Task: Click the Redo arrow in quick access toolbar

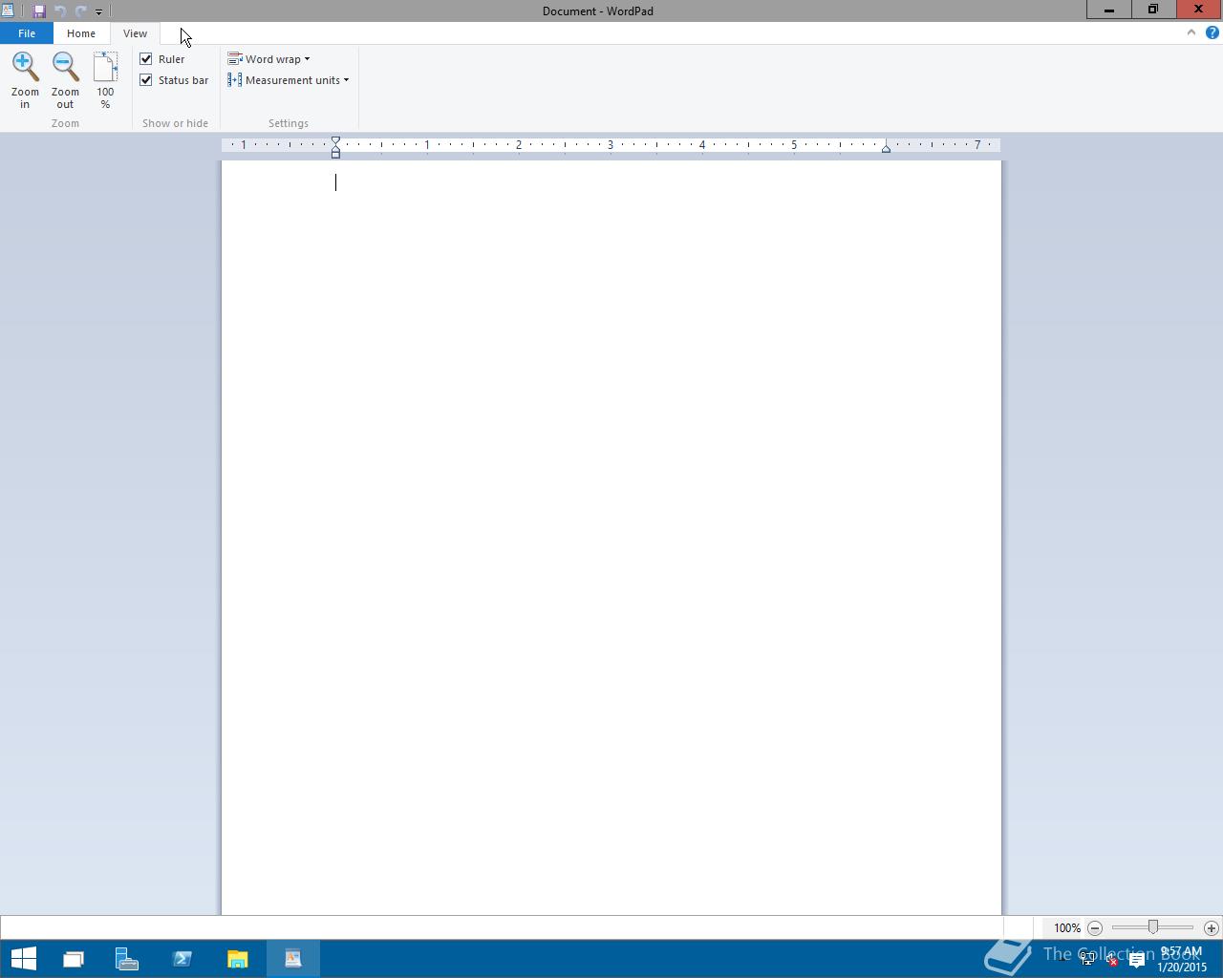Action: tap(80, 11)
